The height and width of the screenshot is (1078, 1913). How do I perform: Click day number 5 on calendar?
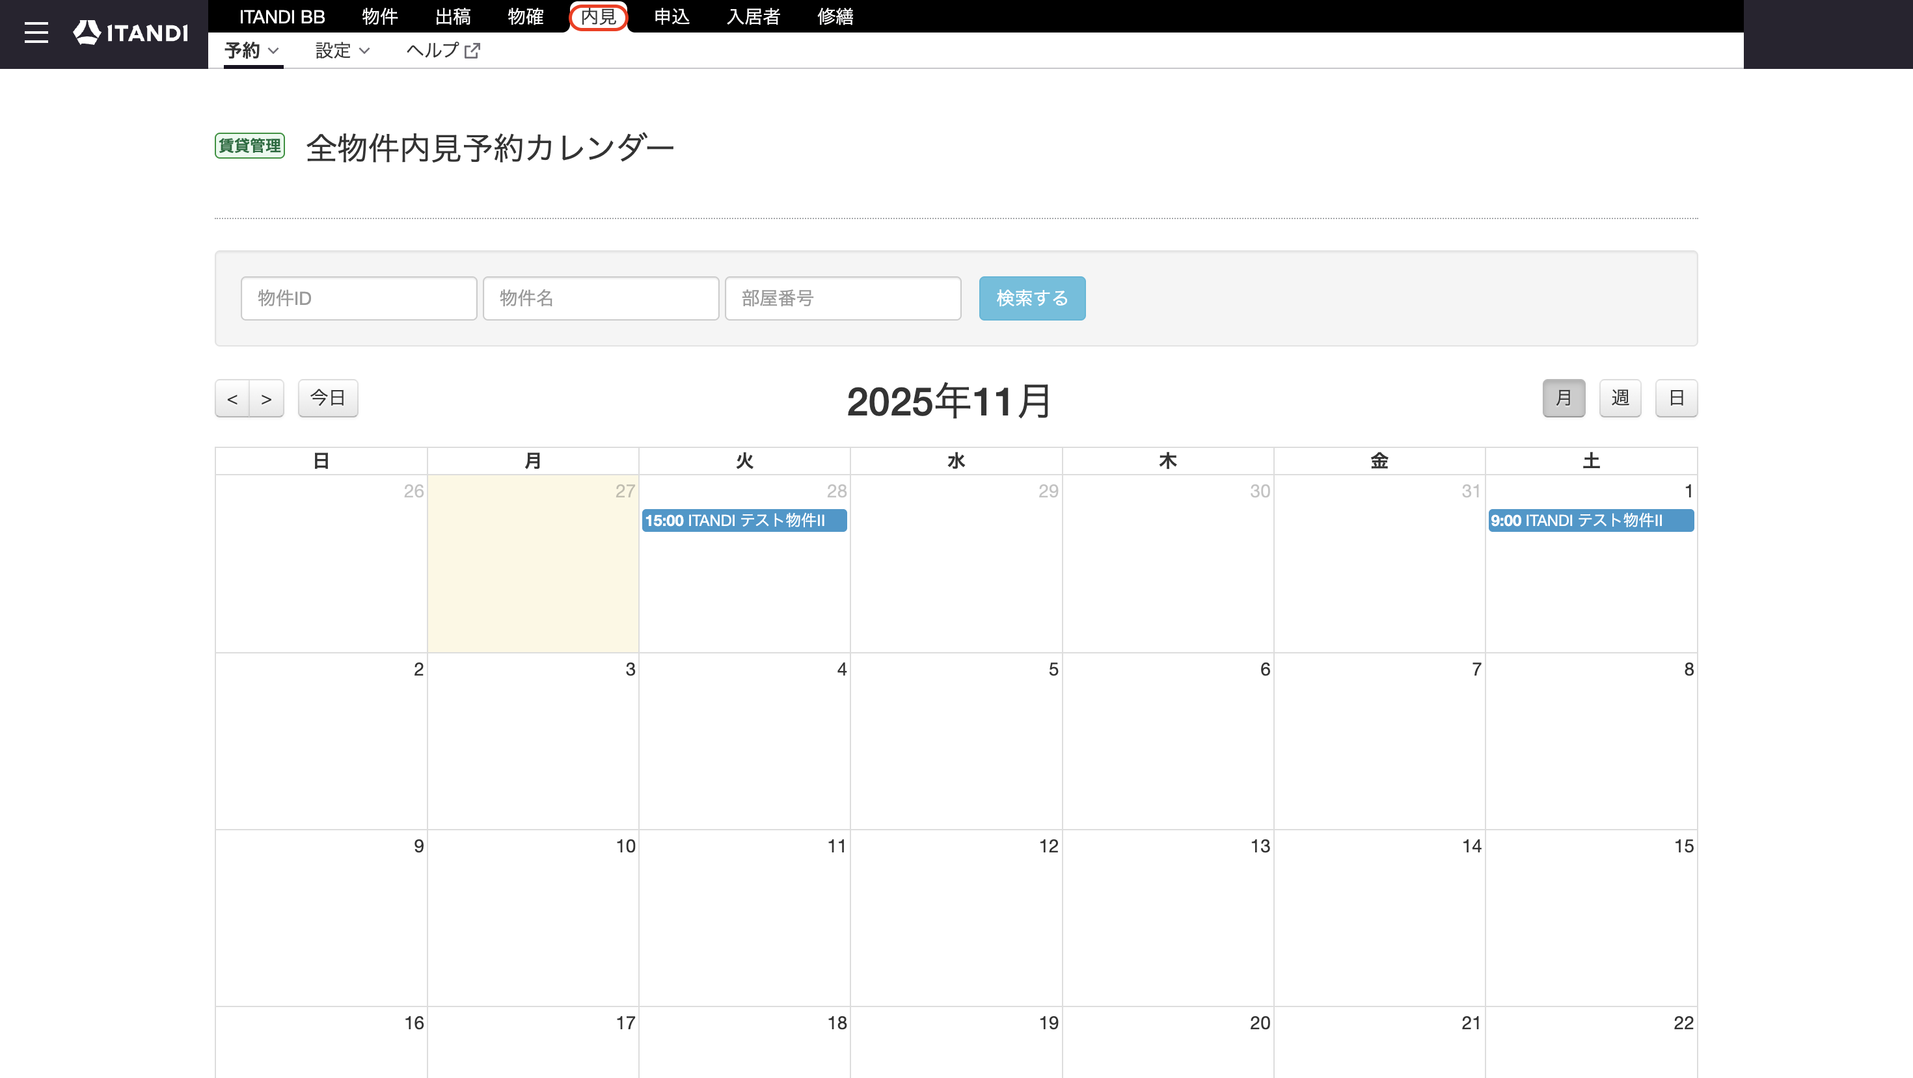tap(1053, 669)
